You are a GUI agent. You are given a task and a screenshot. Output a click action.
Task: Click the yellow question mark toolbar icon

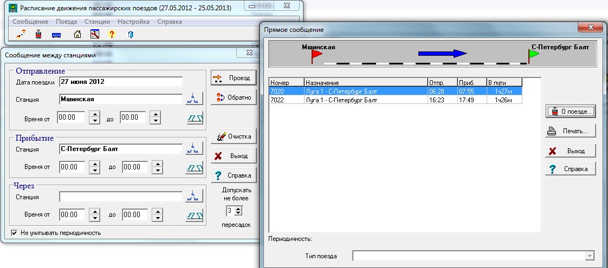point(112,35)
